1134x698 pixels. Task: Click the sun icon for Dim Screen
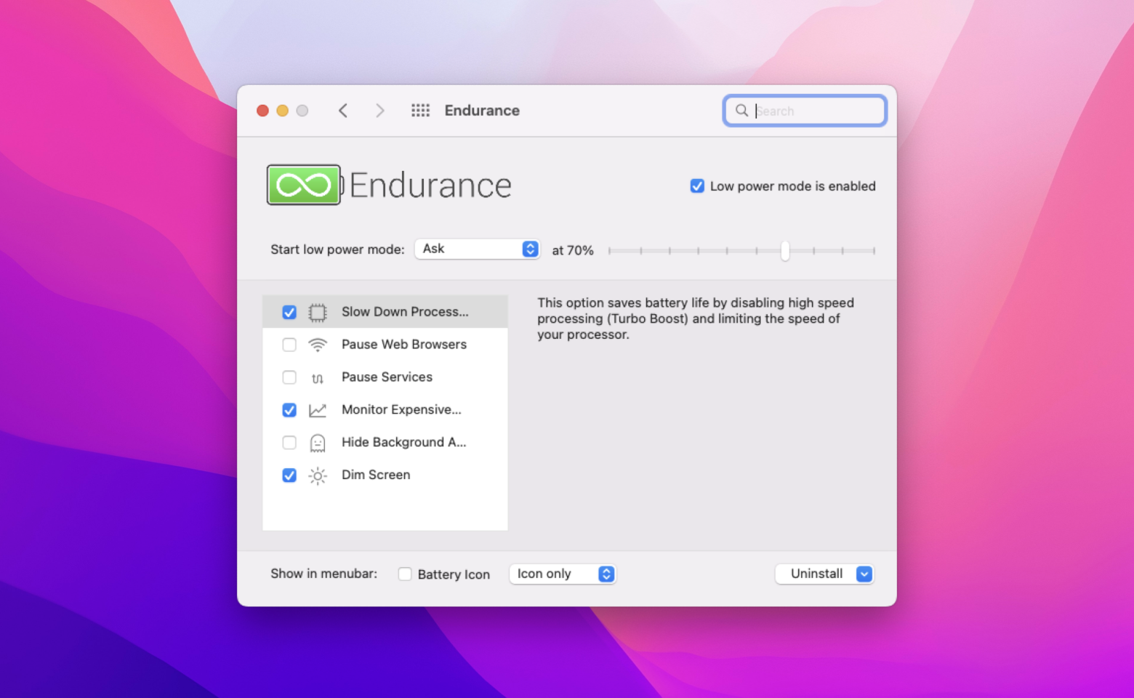(318, 476)
